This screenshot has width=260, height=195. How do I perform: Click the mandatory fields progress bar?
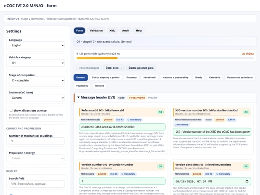tap(165, 58)
